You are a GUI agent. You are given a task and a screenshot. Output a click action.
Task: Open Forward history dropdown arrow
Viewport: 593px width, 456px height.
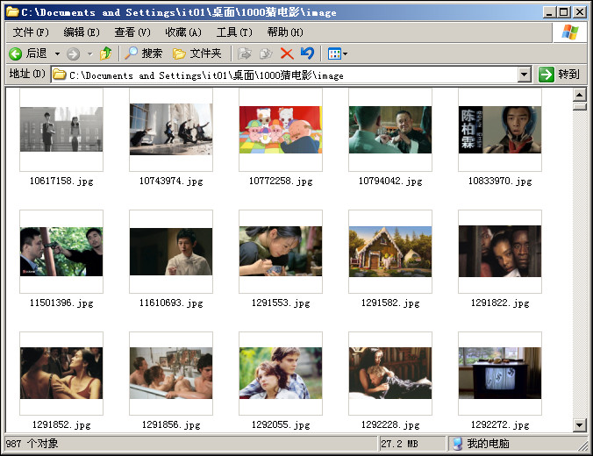(90, 53)
